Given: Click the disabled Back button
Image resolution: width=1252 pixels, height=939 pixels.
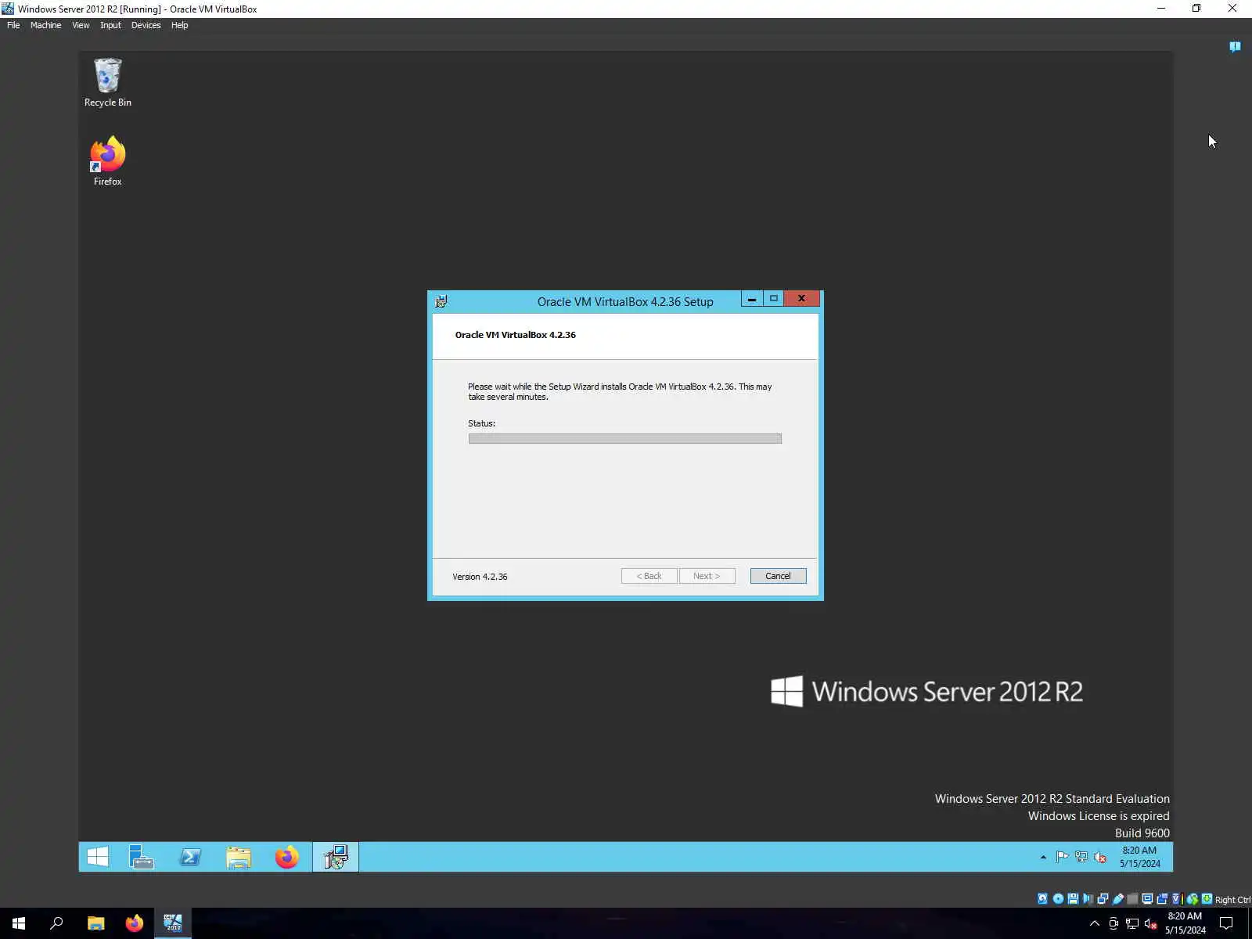Looking at the screenshot, I should 649,576.
